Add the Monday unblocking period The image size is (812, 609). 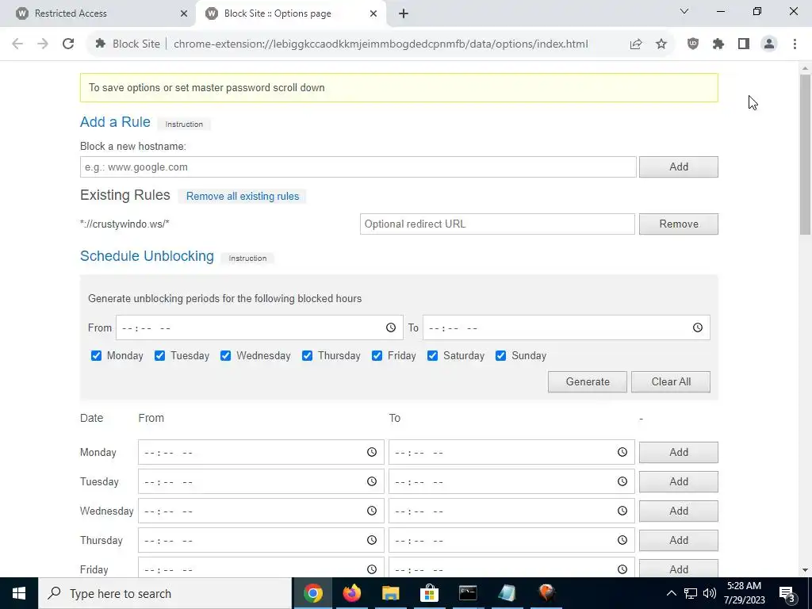tap(679, 452)
